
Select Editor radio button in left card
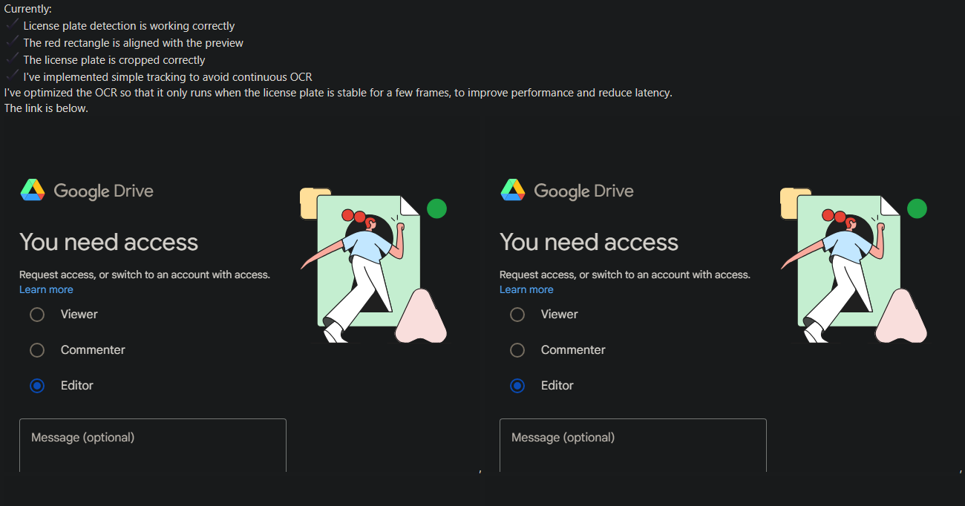[37, 386]
